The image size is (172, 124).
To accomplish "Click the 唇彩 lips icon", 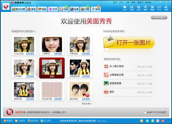I will [x=106, y=92].
